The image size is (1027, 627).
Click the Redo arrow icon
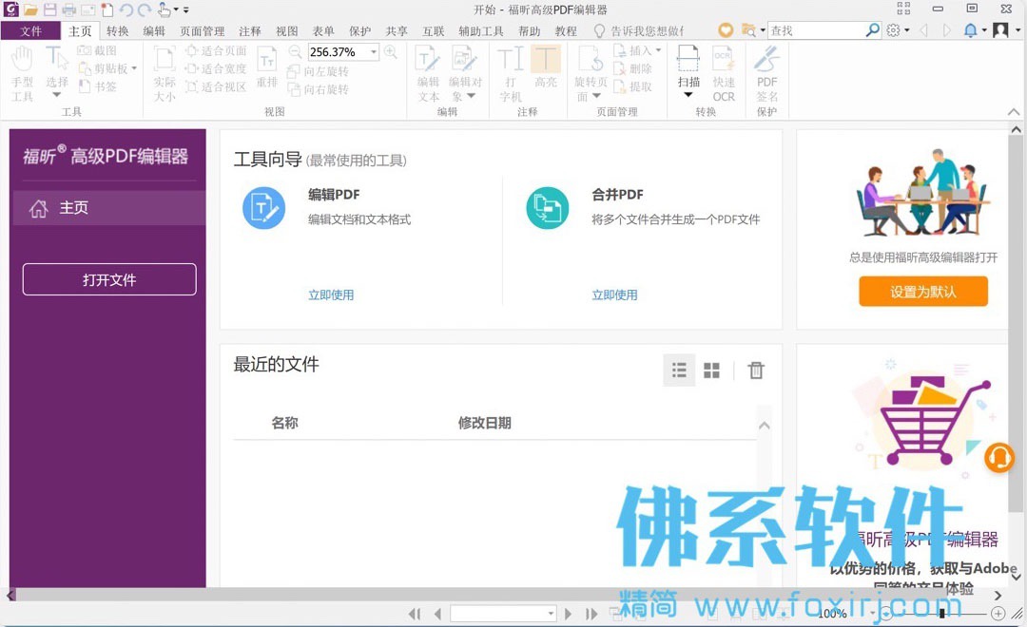[x=145, y=9]
